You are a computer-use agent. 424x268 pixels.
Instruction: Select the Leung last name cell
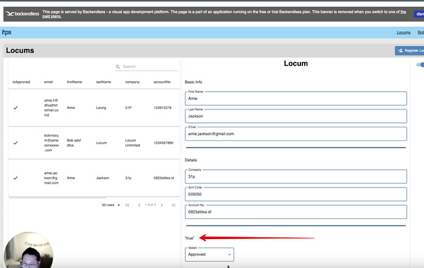pyautogui.click(x=101, y=108)
